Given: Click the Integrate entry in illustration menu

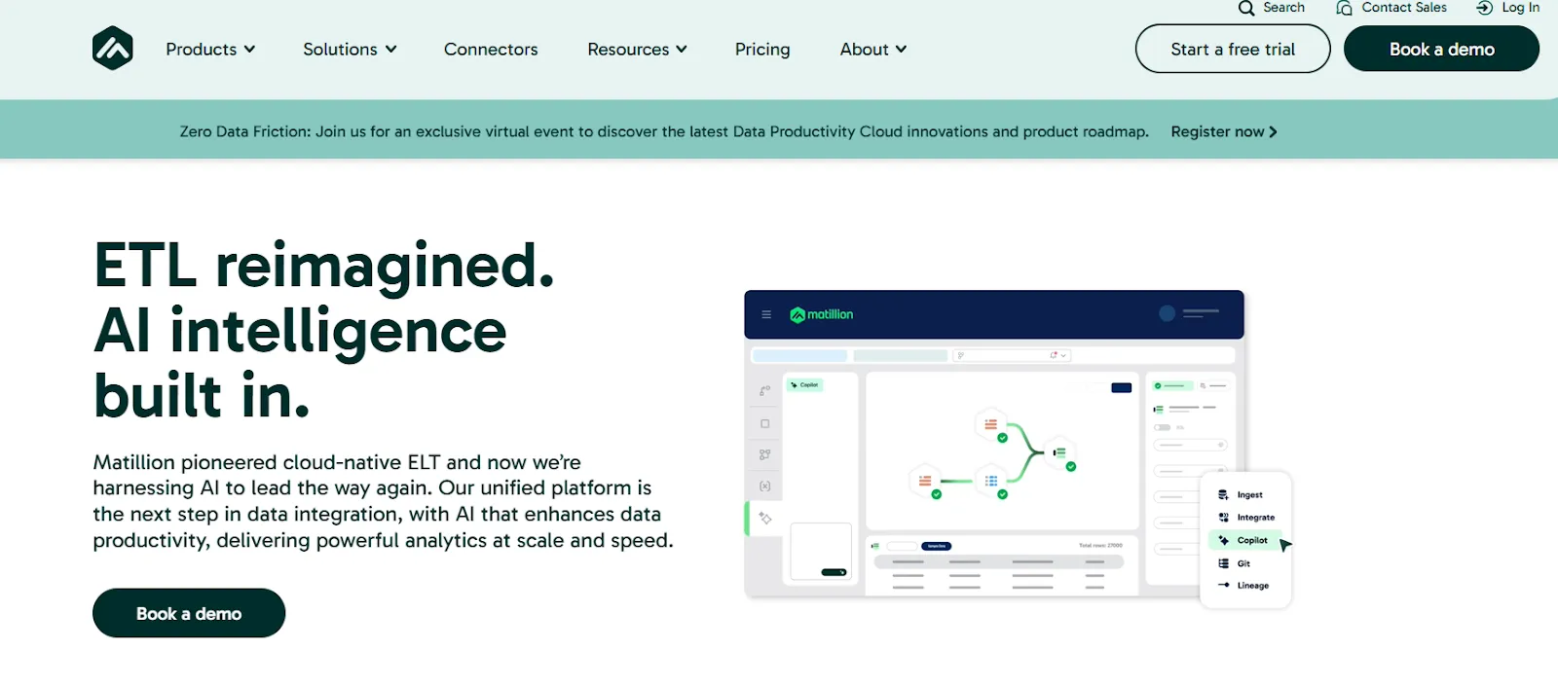Looking at the screenshot, I should (x=1246, y=518).
